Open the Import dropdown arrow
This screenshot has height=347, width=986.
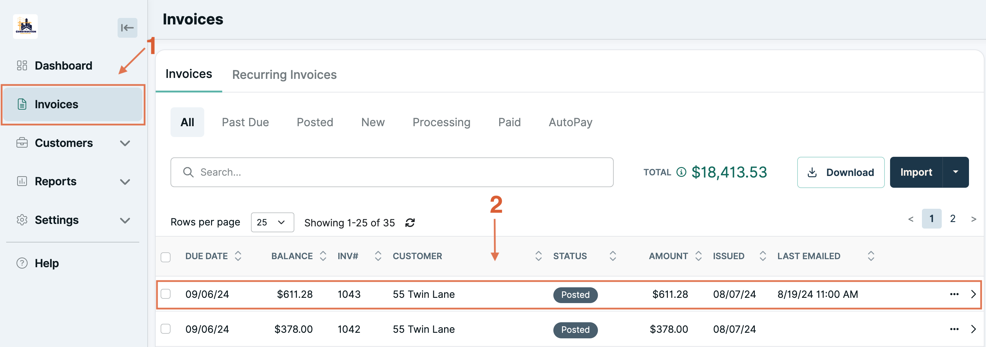(955, 172)
